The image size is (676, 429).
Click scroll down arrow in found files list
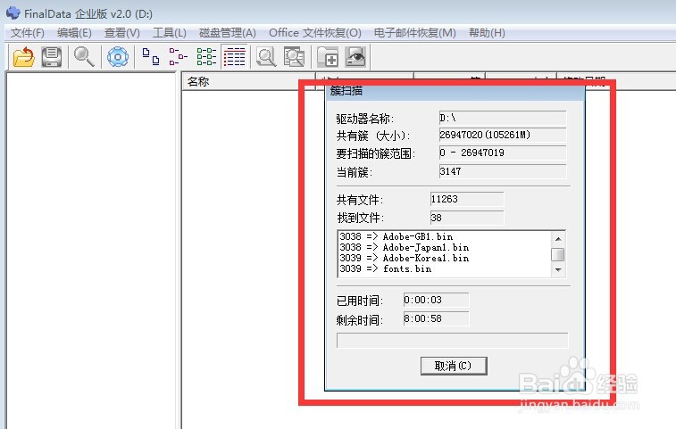click(558, 270)
